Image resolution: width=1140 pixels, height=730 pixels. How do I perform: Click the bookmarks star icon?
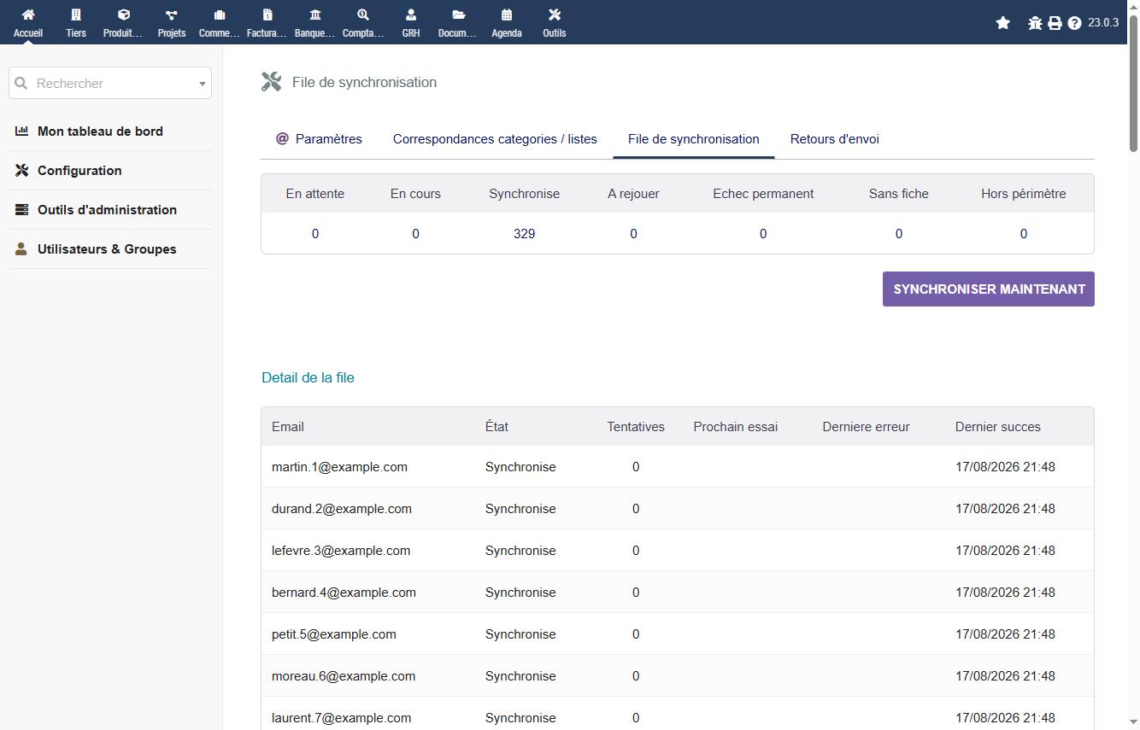tap(1003, 23)
